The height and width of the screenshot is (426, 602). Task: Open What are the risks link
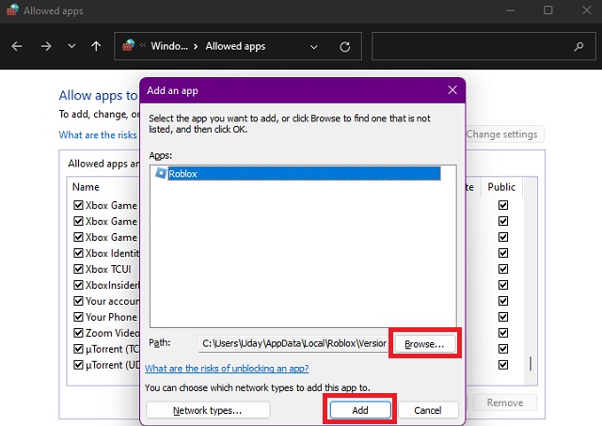tap(98, 134)
